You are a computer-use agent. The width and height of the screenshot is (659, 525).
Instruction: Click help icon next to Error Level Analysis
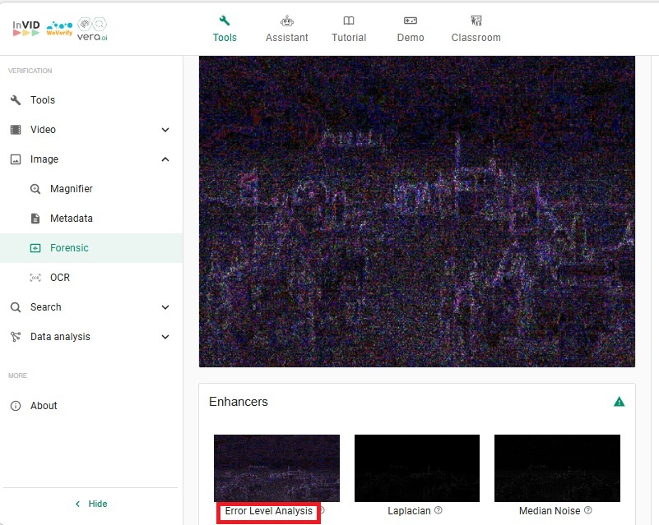[x=322, y=511]
